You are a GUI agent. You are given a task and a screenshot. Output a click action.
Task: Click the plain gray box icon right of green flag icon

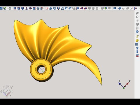(110, 8)
